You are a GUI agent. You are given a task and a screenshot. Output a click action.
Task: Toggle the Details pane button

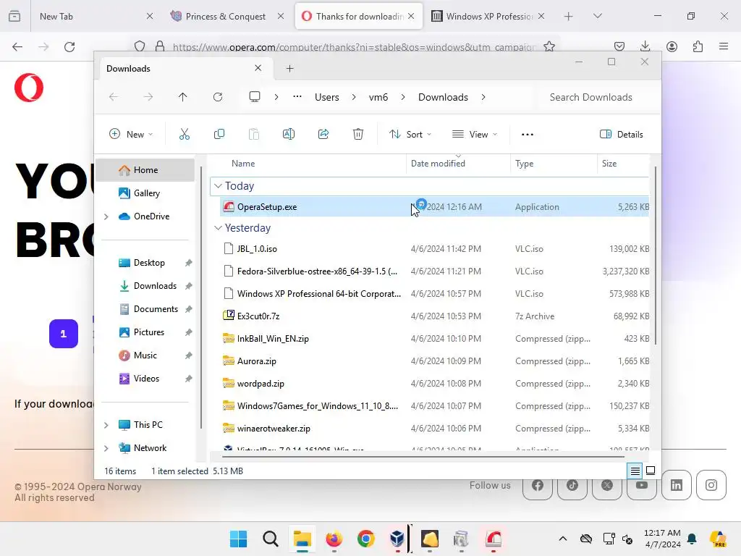[x=621, y=134]
